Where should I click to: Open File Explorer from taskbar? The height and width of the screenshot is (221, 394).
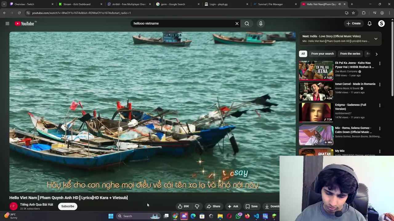[x=220, y=216]
